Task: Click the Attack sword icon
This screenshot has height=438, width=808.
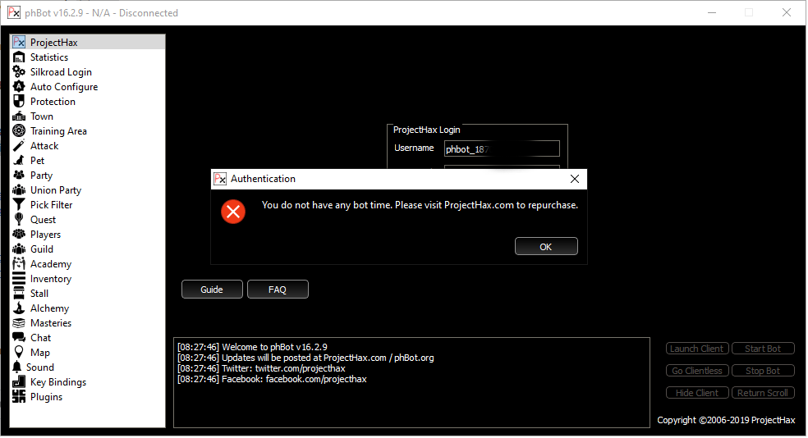Action: click(19, 146)
